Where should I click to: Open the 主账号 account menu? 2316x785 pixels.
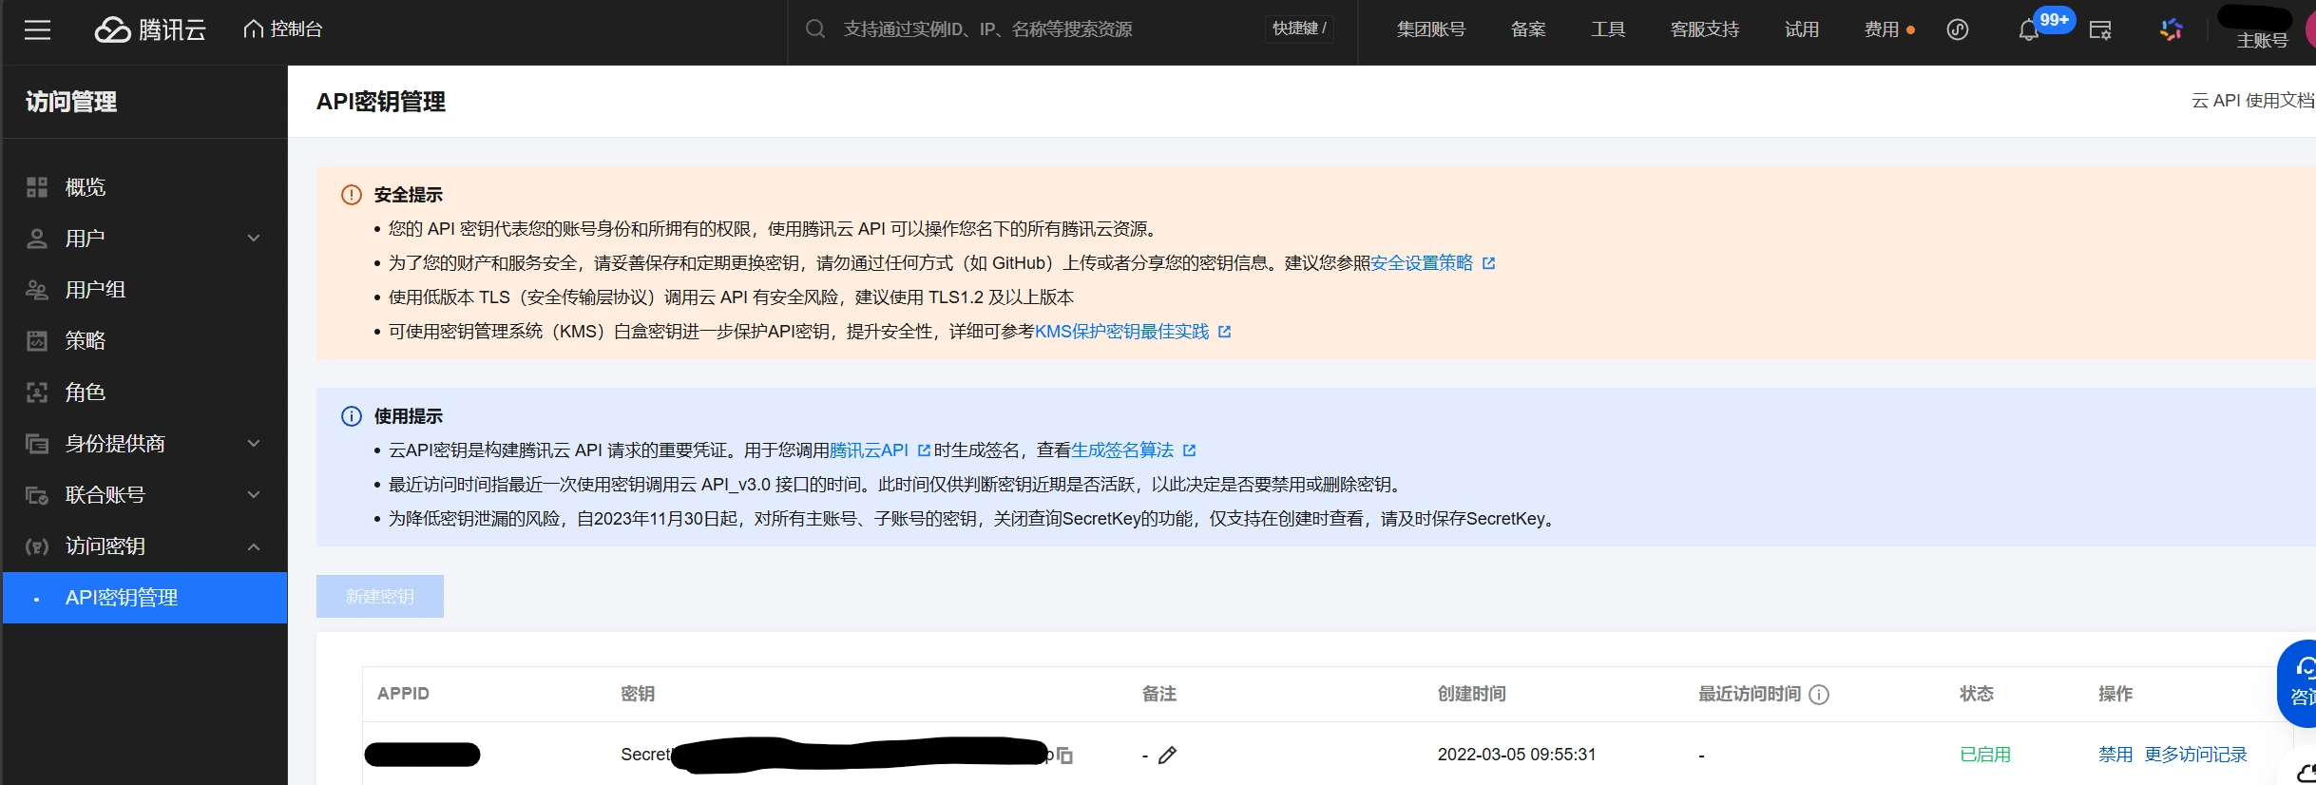pyautogui.click(x=2262, y=40)
